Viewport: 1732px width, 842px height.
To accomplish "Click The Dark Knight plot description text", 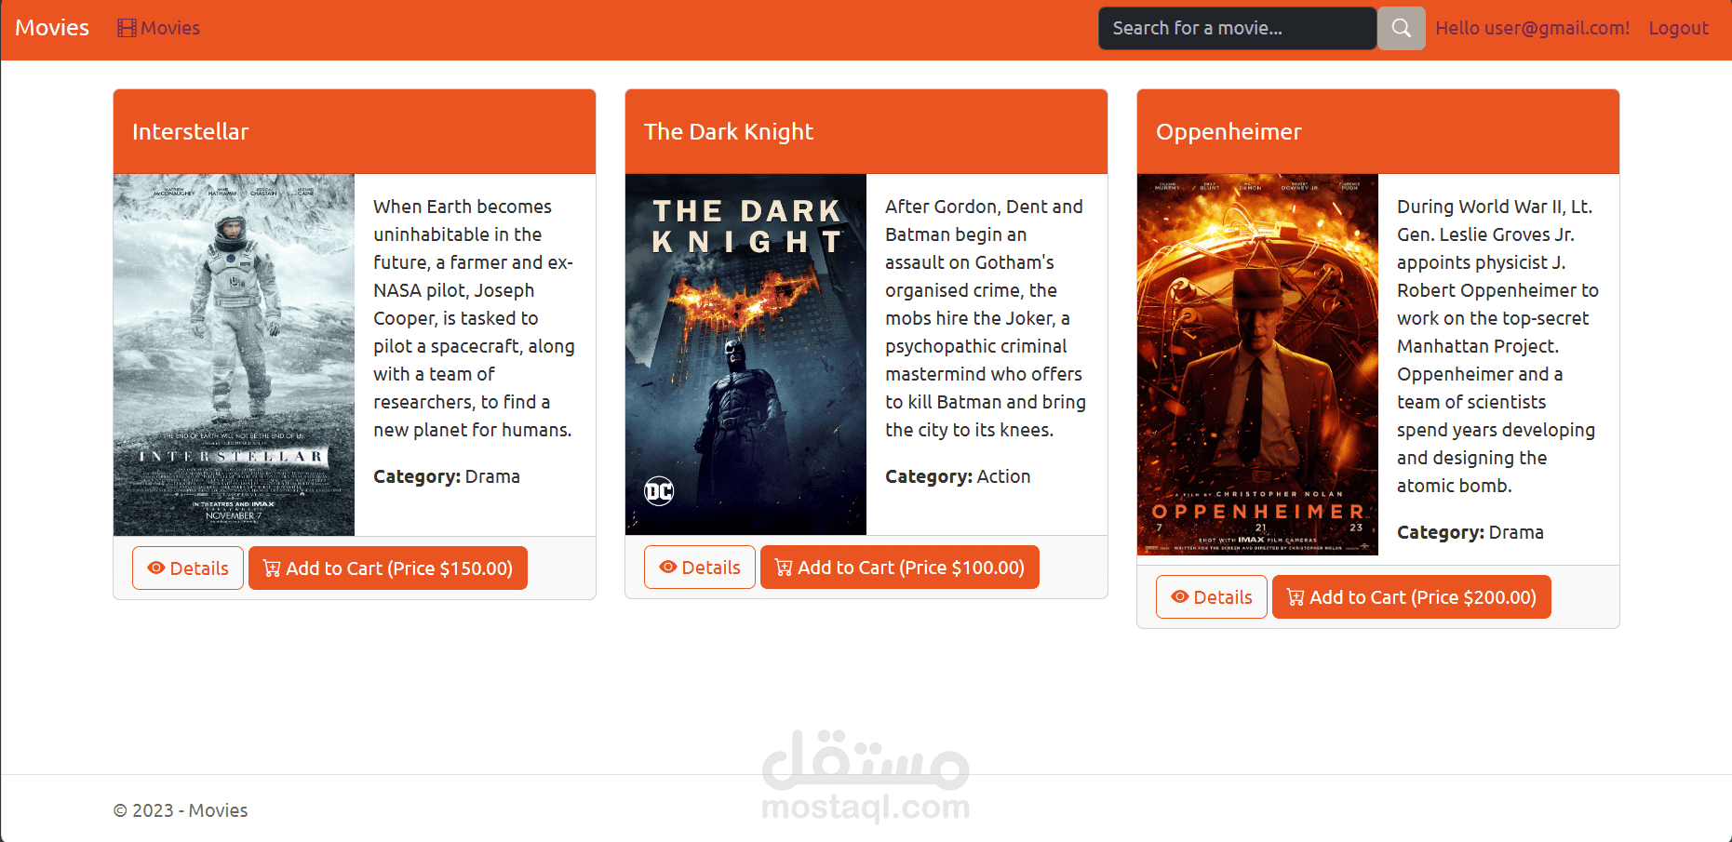I will 986,318.
